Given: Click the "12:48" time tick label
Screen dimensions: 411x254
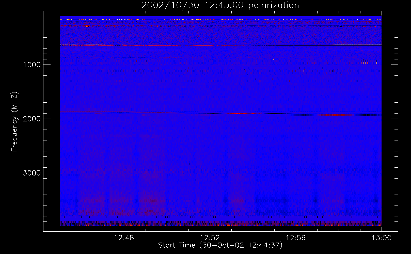Looking at the screenshot, I should coord(124,238).
